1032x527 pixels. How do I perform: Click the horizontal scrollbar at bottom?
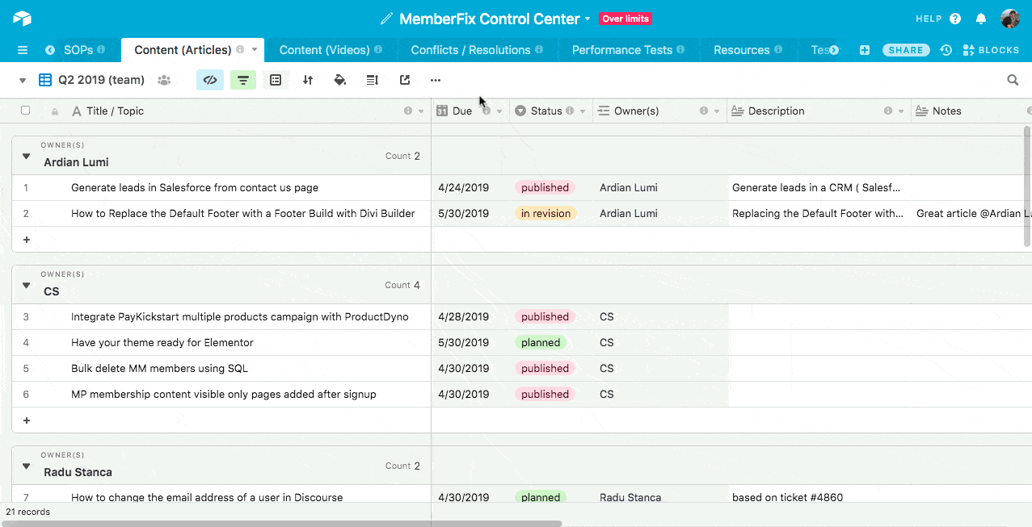click(x=283, y=523)
